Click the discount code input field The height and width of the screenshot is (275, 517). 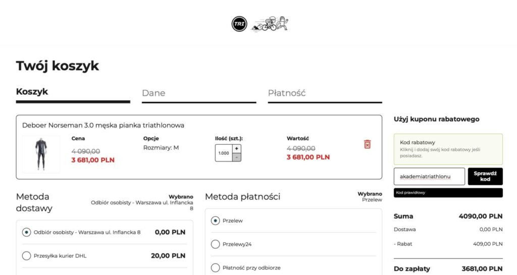click(x=429, y=176)
